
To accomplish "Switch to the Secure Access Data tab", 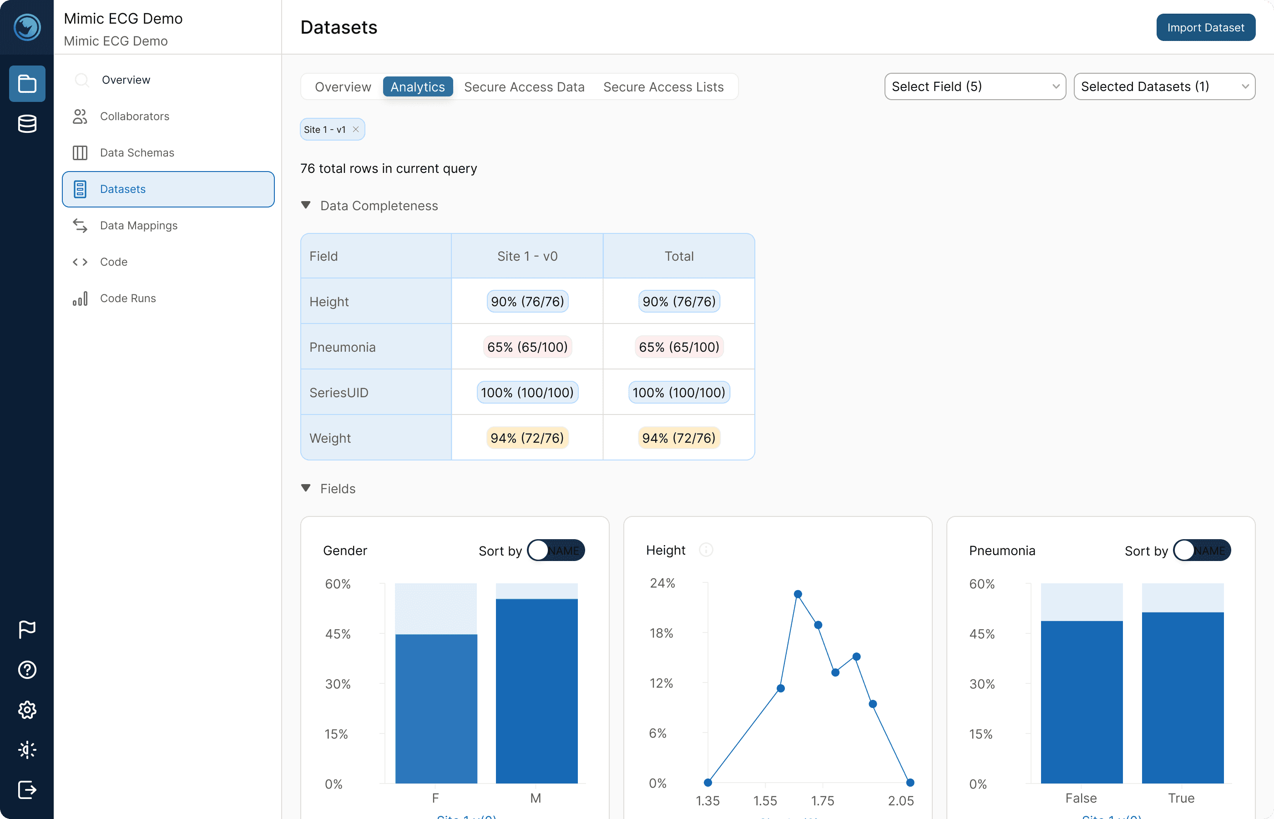I will (x=524, y=87).
